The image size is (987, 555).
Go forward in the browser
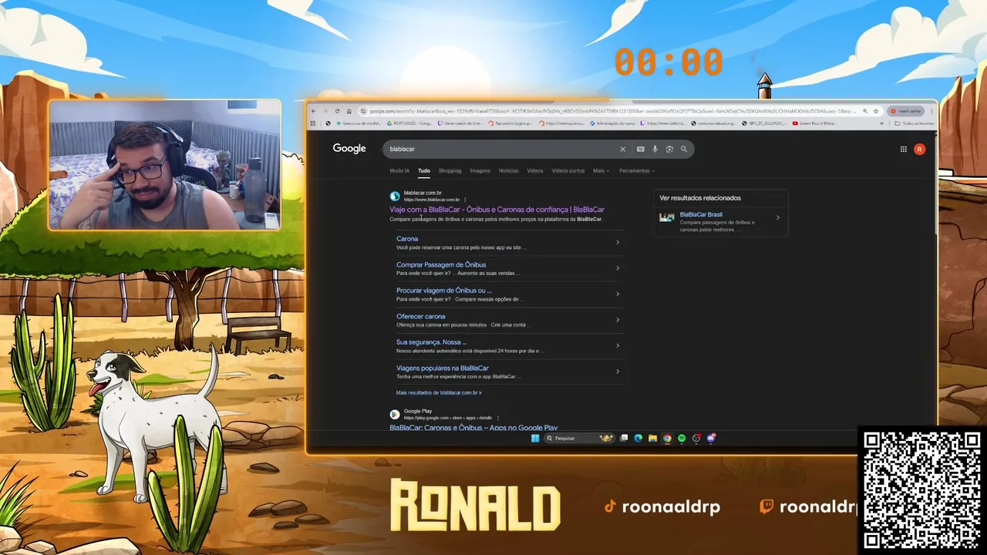(325, 111)
